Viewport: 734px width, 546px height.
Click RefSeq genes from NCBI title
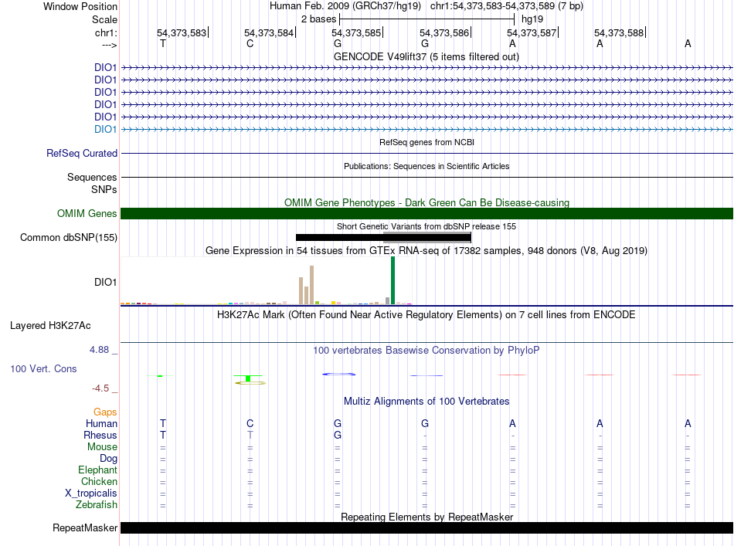[x=426, y=142]
